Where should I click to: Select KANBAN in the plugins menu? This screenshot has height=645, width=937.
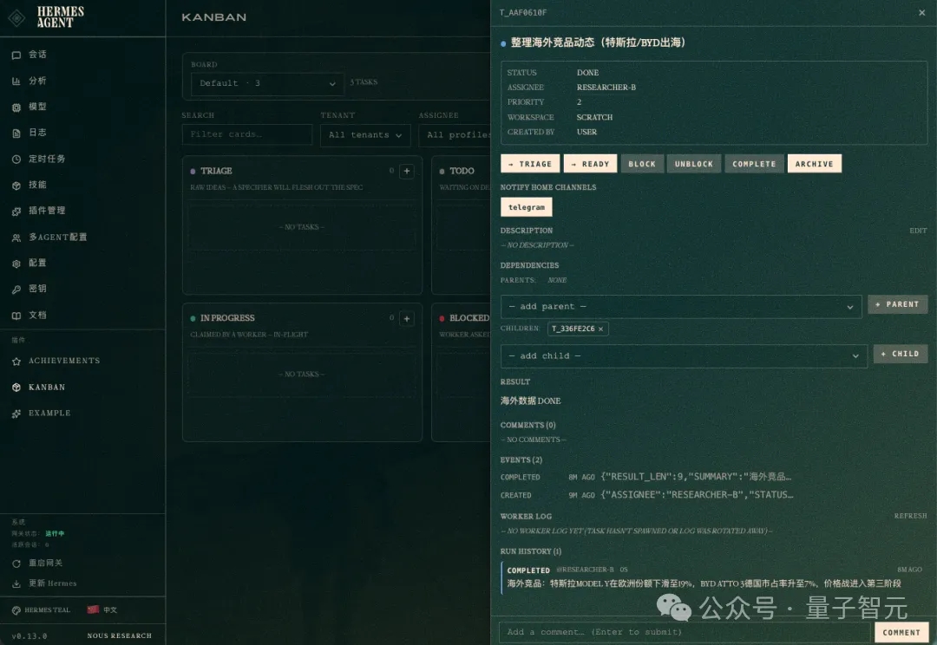[x=47, y=387]
